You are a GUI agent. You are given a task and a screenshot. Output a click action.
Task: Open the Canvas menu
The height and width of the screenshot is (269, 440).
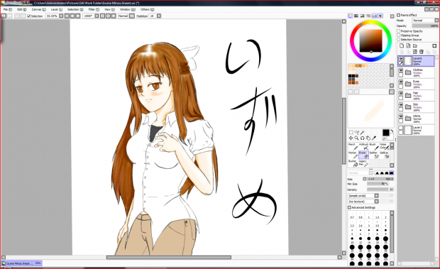click(x=38, y=9)
